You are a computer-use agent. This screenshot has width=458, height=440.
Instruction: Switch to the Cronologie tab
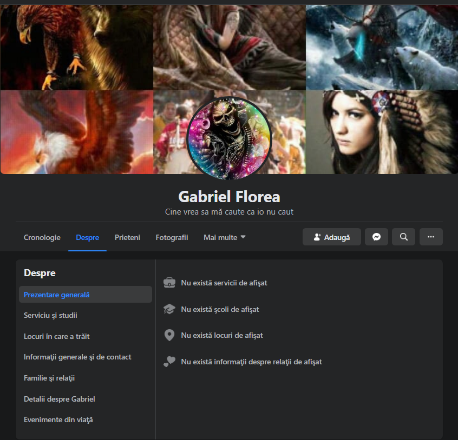tap(42, 237)
